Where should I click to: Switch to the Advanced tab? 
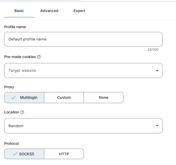click(49, 11)
